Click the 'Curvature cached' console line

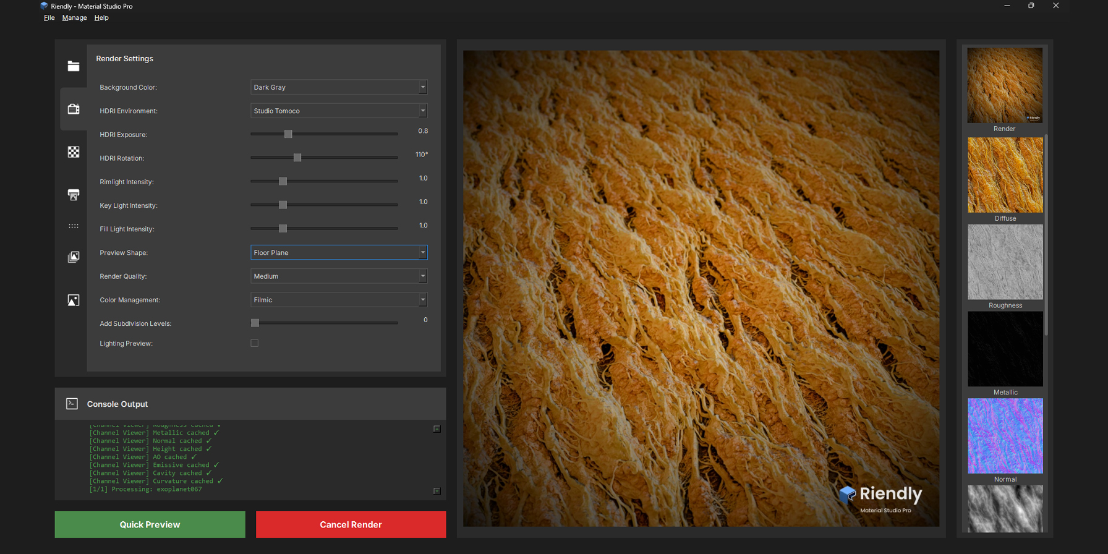pos(156,481)
